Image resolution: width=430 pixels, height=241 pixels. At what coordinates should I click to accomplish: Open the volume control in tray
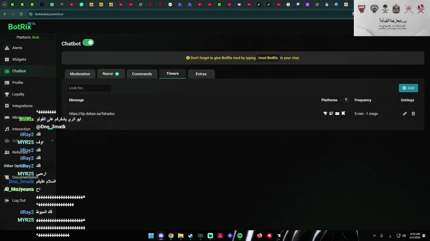pos(404,236)
